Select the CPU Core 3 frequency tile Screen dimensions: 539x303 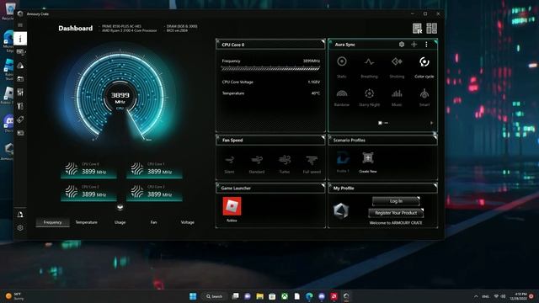tap(154, 193)
